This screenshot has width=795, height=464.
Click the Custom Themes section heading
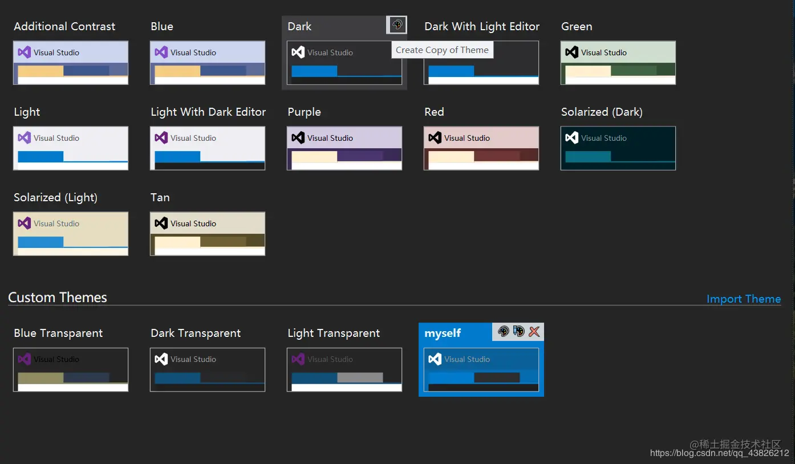pos(58,298)
